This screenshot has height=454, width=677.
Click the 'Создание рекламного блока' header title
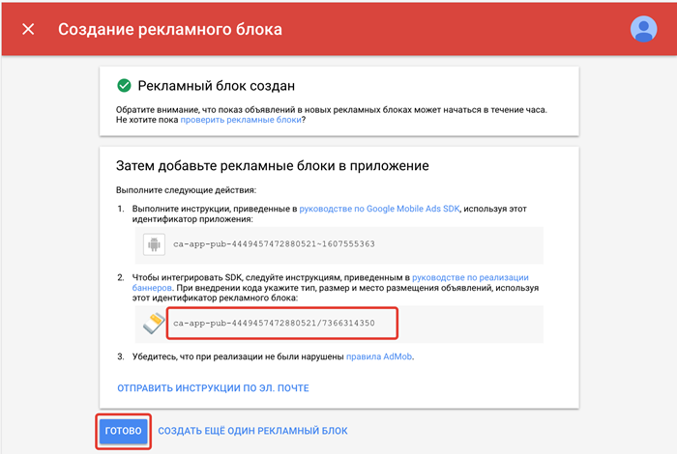point(170,29)
